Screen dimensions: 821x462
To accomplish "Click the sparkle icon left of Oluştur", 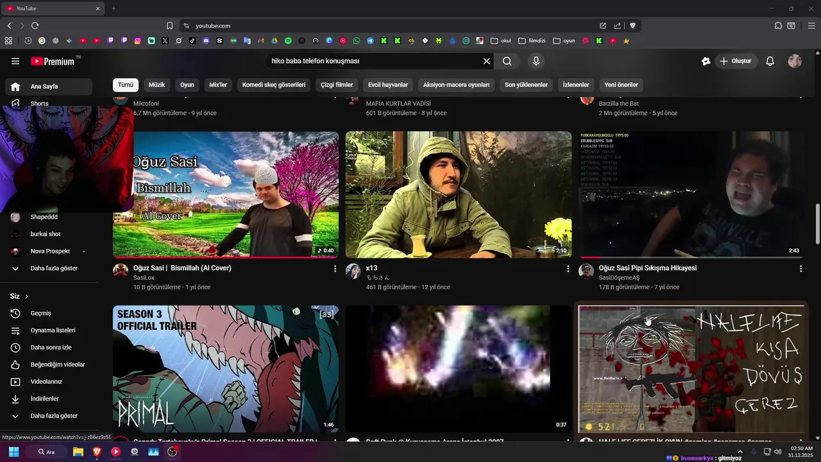I will click(x=706, y=61).
